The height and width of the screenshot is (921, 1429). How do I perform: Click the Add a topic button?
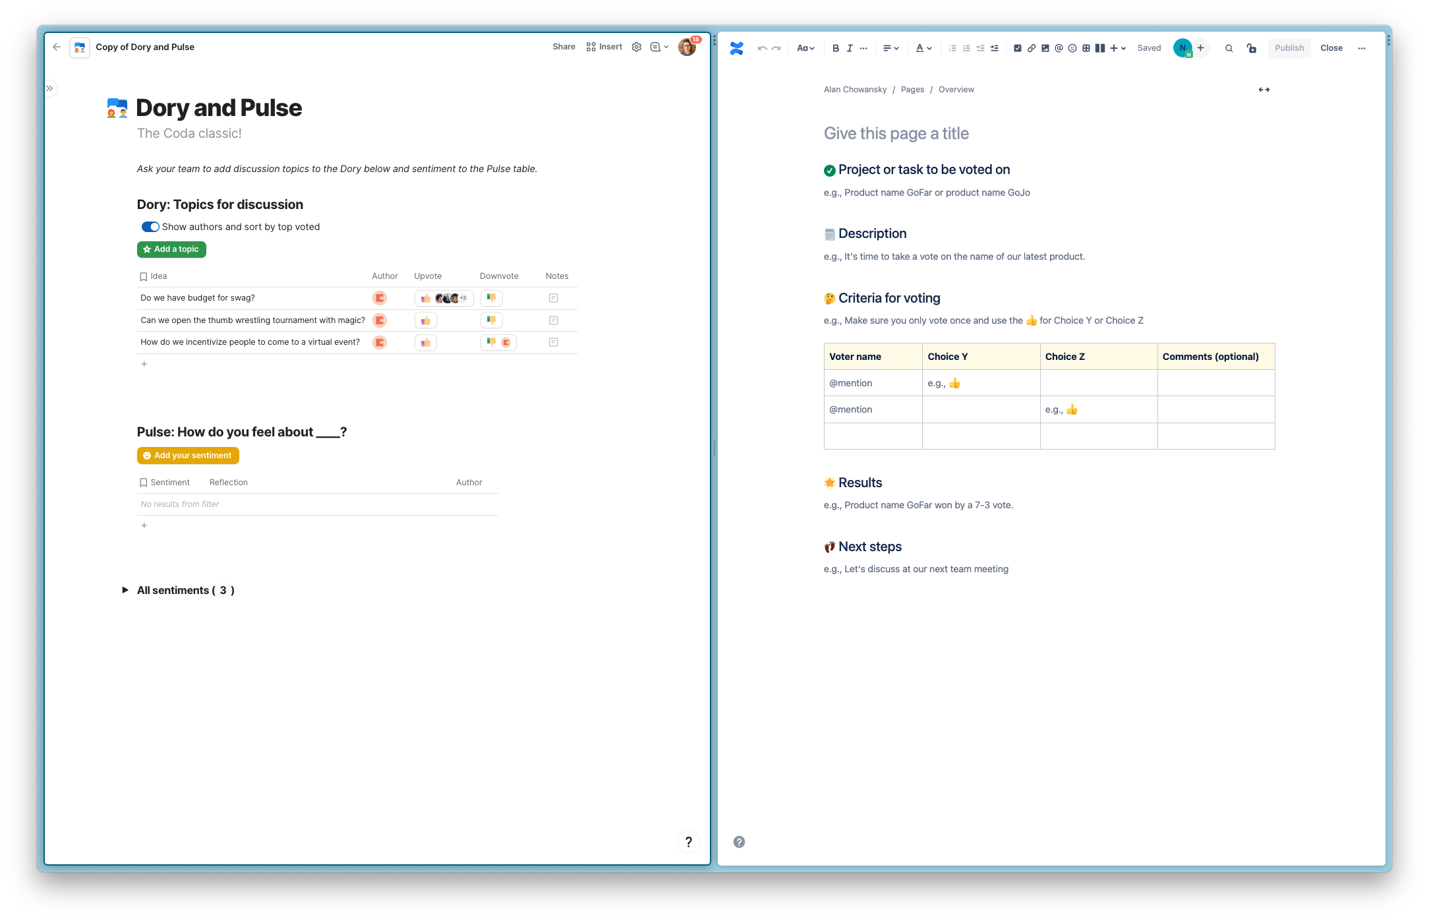(171, 249)
